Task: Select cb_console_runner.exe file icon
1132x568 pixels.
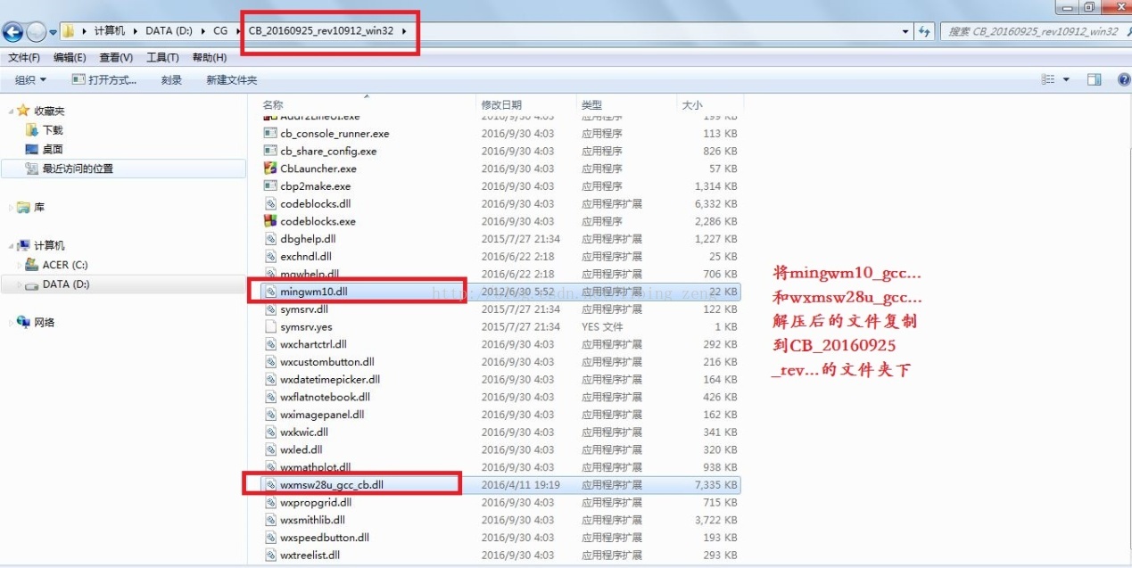Action: pos(271,133)
